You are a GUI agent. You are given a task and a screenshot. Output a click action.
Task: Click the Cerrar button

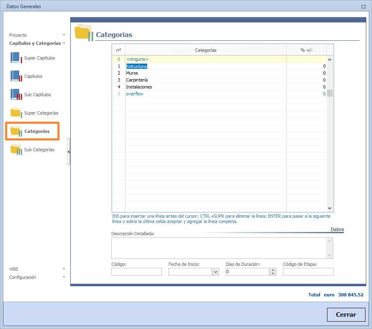tap(346, 315)
